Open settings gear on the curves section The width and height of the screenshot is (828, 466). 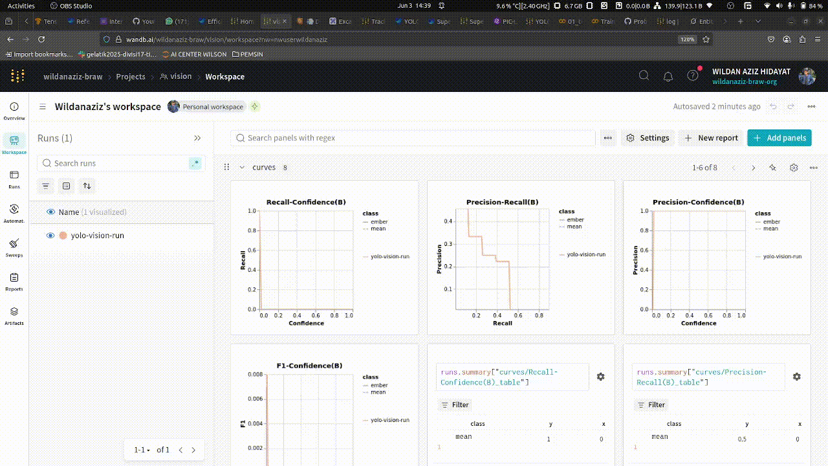pyautogui.click(x=794, y=167)
